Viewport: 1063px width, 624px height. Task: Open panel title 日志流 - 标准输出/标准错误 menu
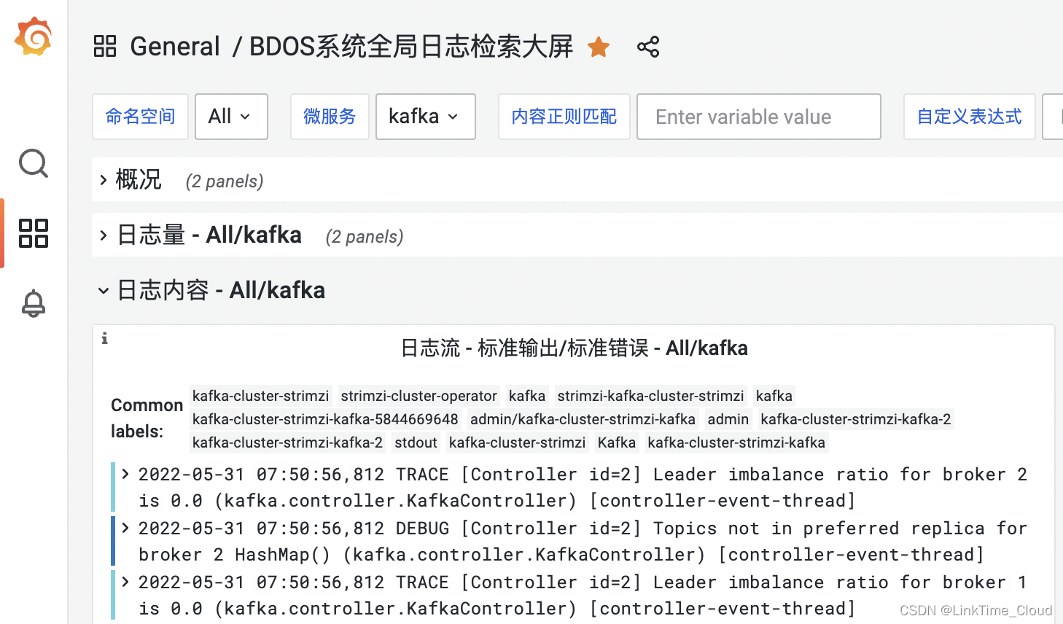[x=575, y=348]
